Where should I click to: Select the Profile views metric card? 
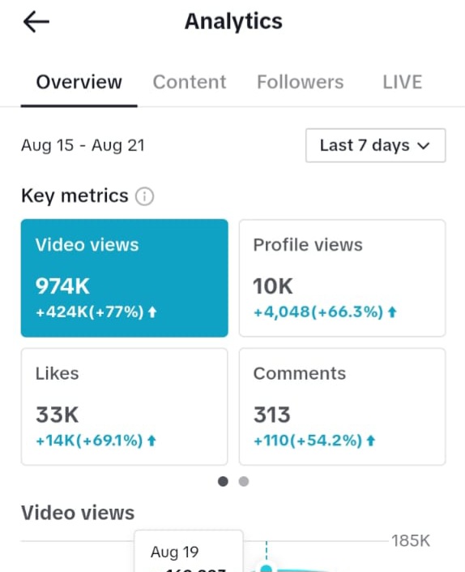tap(343, 278)
